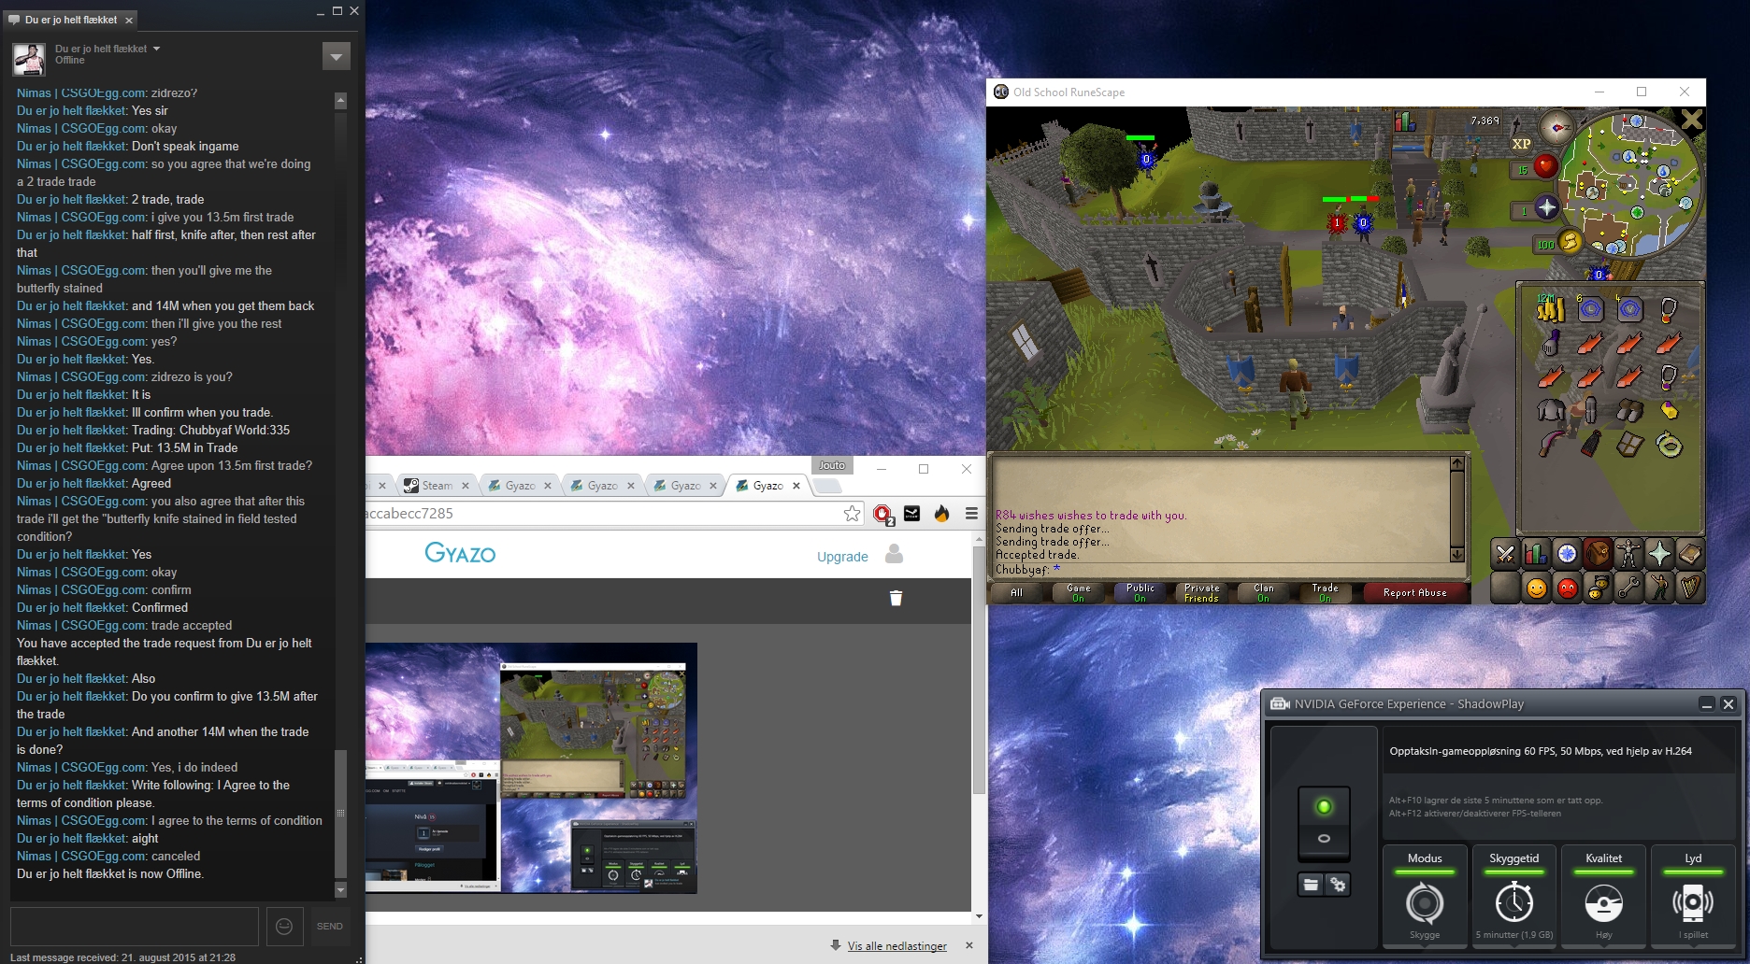1750x964 pixels.
Task: Open the Magic spellbook tab
Action: pyautogui.click(x=1690, y=554)
